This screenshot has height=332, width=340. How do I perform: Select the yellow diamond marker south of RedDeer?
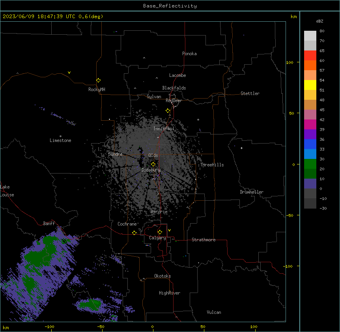pos(168,111)
